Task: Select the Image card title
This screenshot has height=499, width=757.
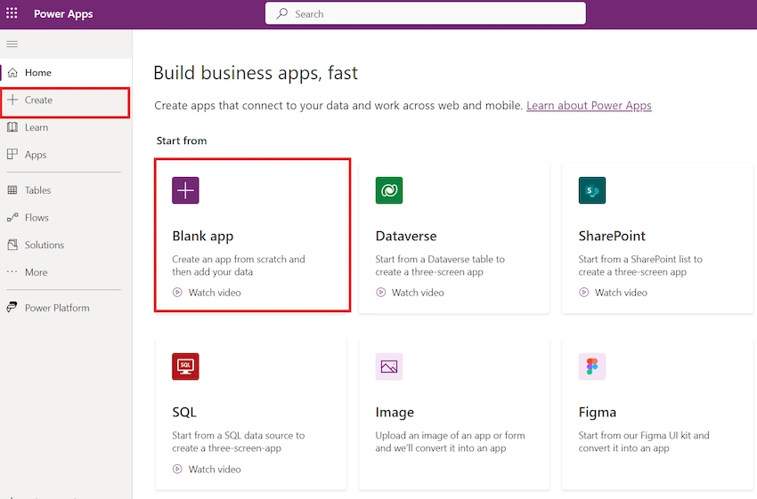Action: click(395, 412)
